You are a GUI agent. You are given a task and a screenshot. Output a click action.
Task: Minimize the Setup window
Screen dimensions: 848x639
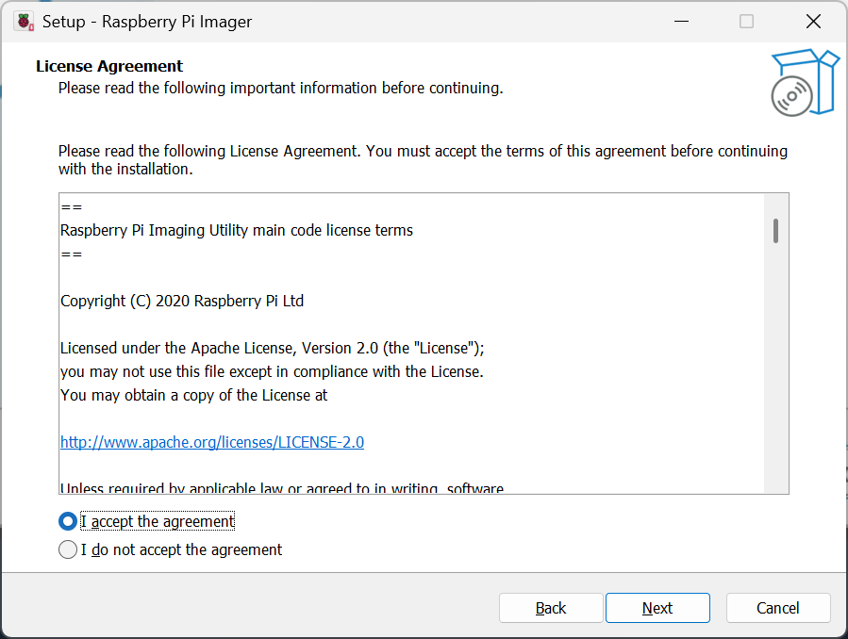(679, 22)
